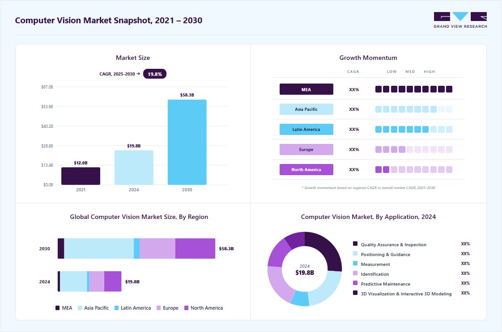
Task: Click the Asia Pacific legend swatch
Action: click(x=80, y=308)
